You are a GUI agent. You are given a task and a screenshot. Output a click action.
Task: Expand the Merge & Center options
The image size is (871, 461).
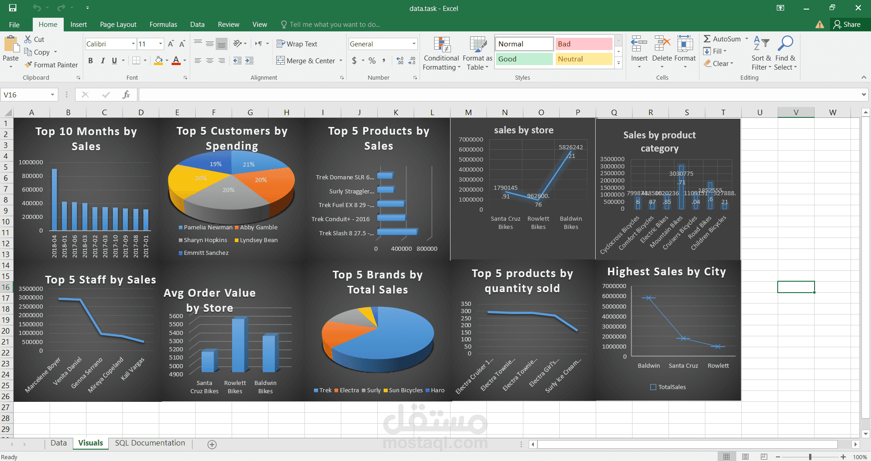[x=341, y=61]
